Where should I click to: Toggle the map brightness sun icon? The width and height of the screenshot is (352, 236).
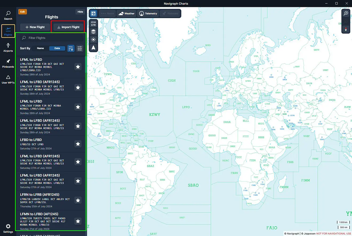tap(93, 40)
